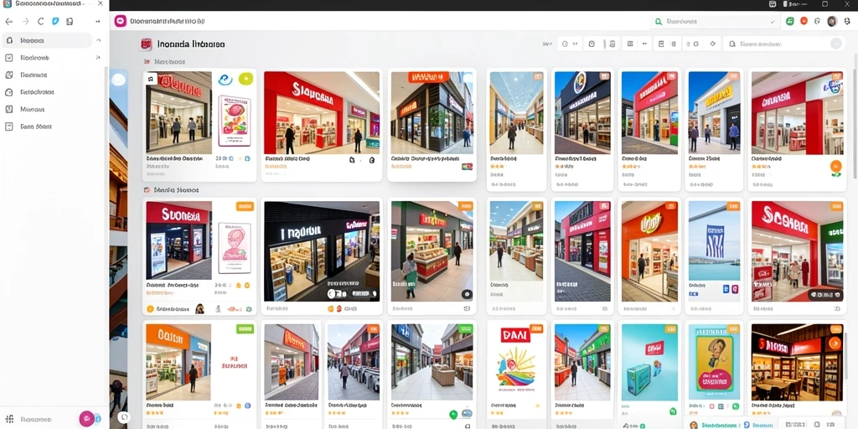Screen dimensions: 858x429
Task: Click the green round icon in header
Action: point(789,21)
